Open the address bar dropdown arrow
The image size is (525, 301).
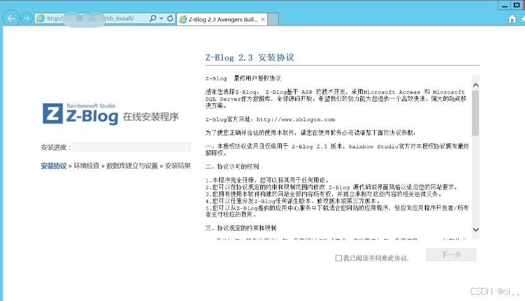161,18
